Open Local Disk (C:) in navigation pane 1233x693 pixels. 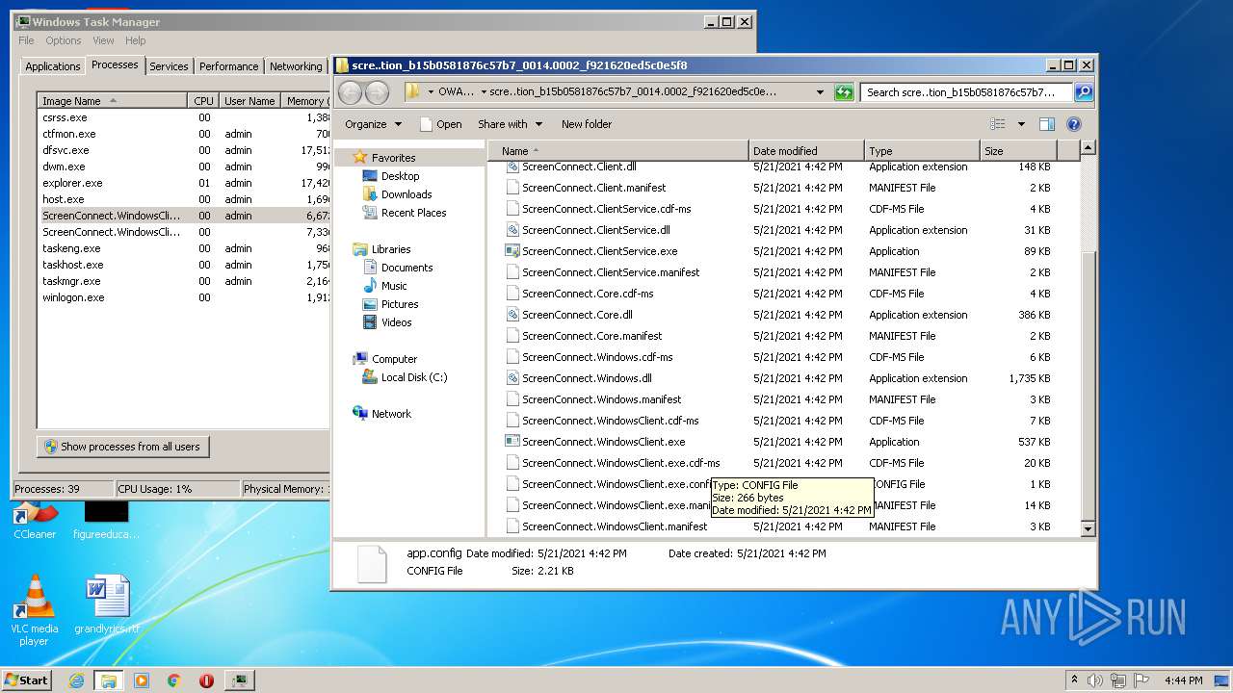tap(414, 377)
